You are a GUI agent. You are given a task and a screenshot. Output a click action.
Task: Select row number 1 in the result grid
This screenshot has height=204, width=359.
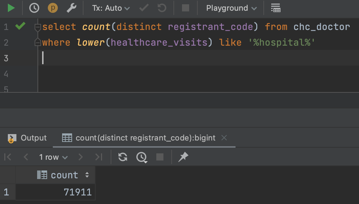(x=6, y=192)
